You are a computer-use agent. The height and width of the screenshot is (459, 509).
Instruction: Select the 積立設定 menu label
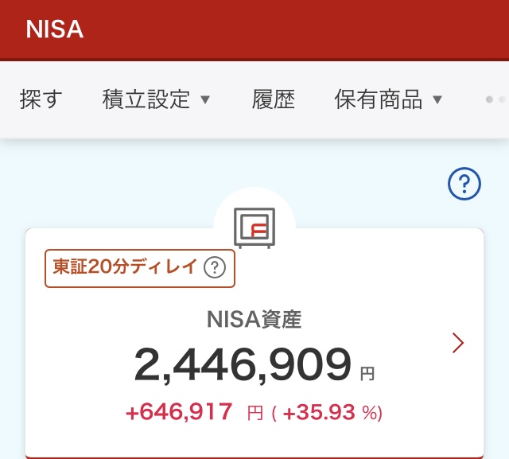click(146, 99)
